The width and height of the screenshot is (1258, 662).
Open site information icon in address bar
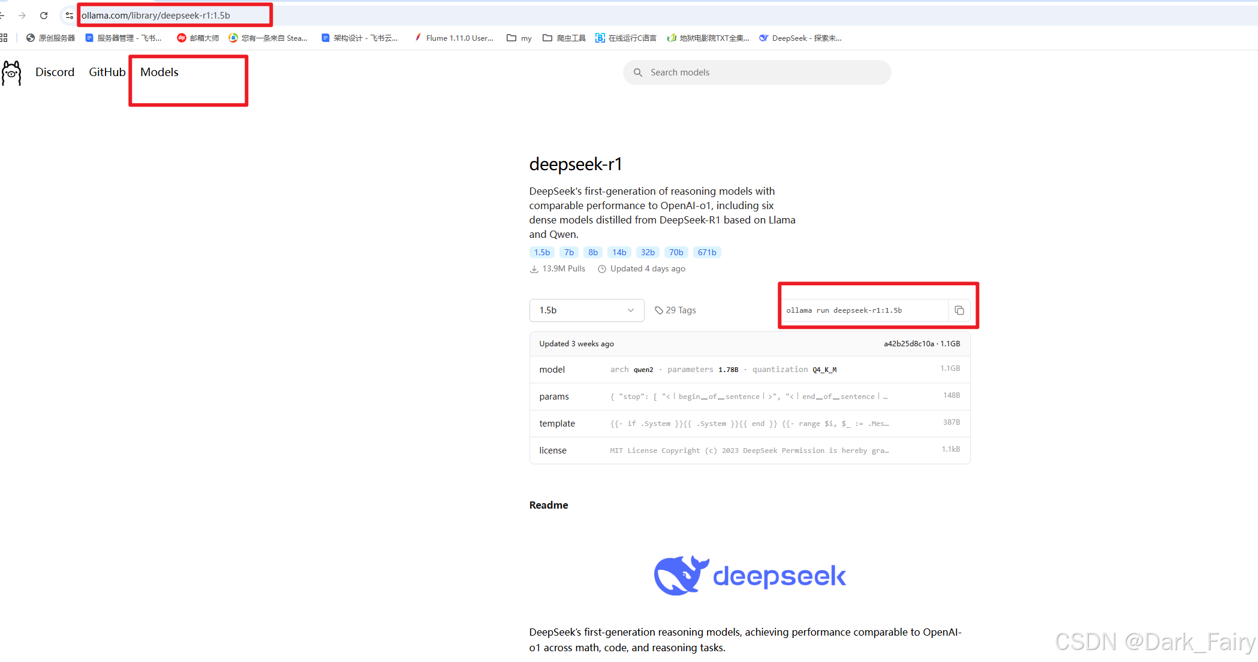(70, 16)
